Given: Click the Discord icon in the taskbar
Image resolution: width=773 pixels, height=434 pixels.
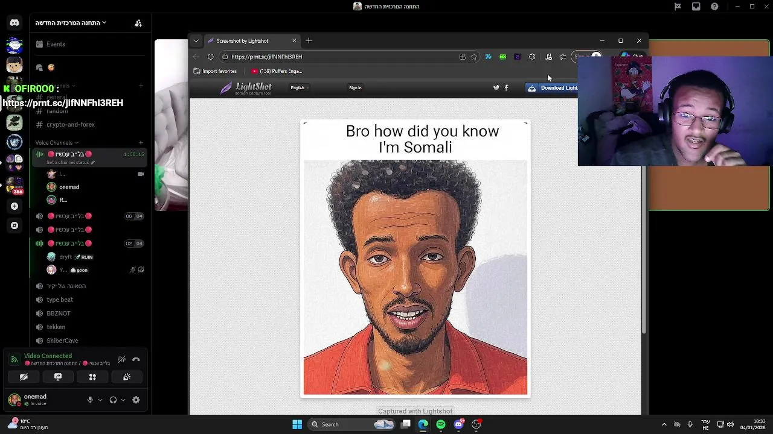Looking at the screenshot, I should tap(458, 424).
